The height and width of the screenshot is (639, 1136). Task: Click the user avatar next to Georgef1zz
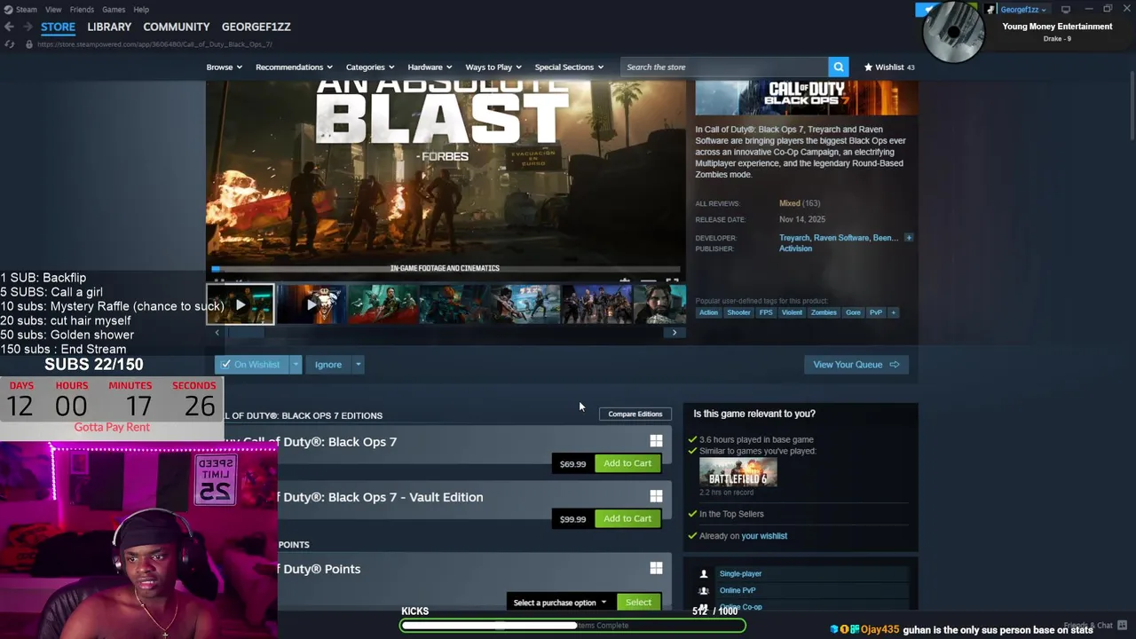[x=990, y=9]
